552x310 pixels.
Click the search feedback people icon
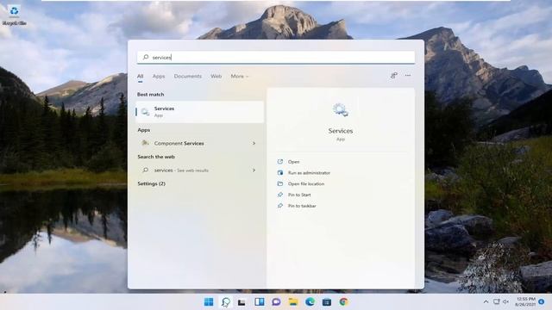coord(394,75)
